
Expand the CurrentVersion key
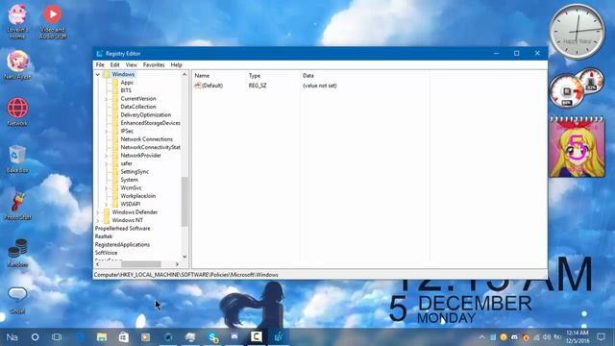[107, 99]
